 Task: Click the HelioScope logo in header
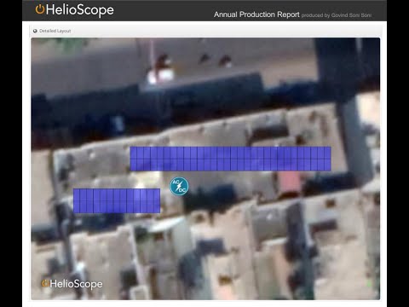74,10
